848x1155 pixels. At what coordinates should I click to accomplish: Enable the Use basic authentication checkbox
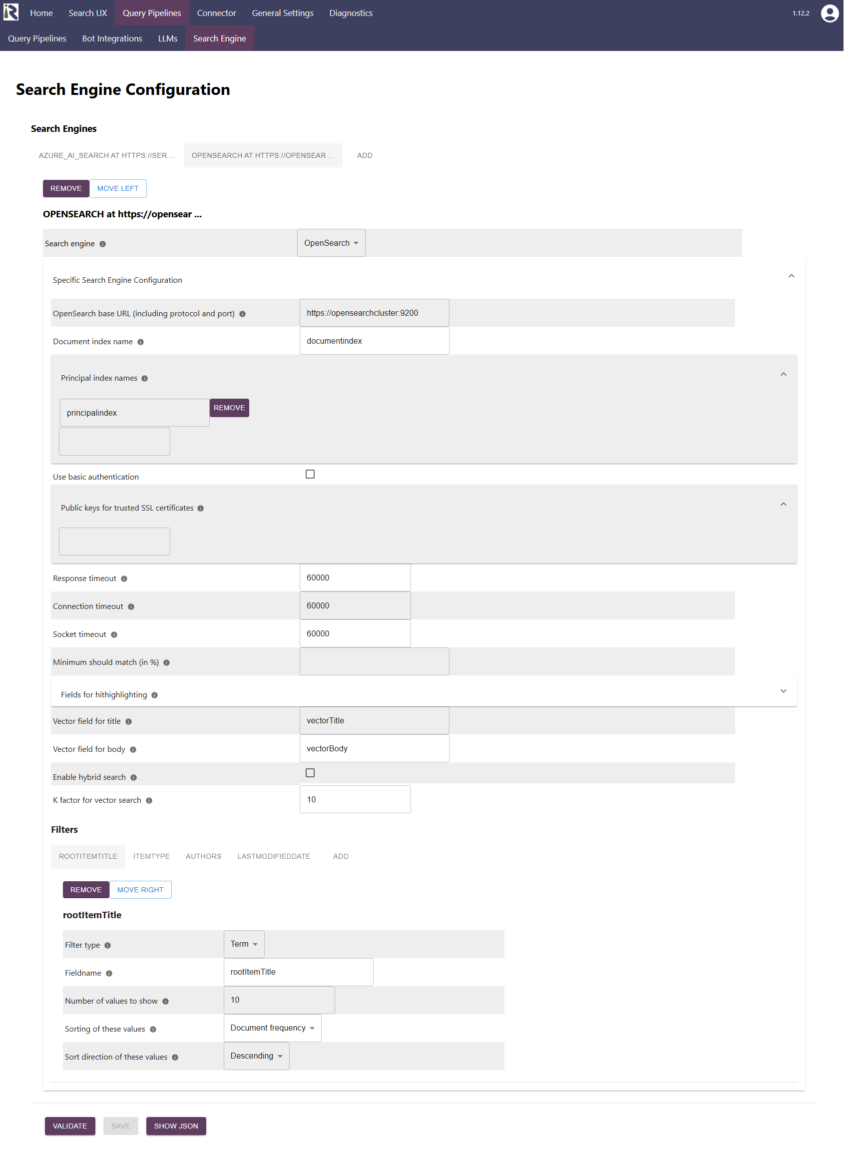(x=310, y=474)
